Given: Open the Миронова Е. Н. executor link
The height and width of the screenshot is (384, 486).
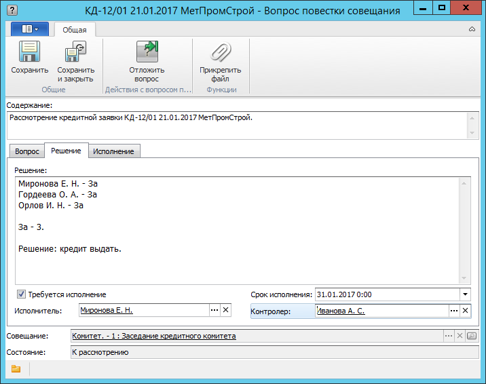Looking at the screenshot, I should (107, 310).
